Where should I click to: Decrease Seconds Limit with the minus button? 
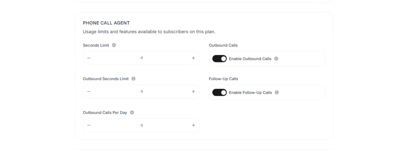(89, 58)
